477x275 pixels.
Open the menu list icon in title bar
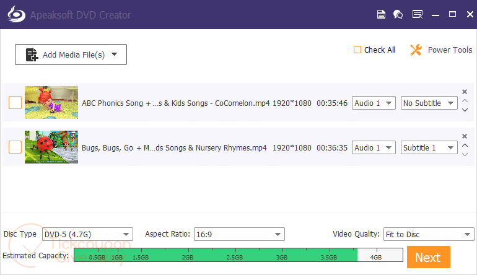[418, 14]
